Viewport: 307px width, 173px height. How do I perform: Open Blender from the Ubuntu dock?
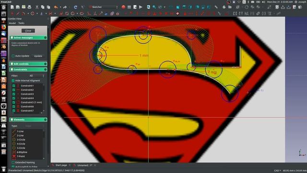pyautogui.click(x=4, y=47)
